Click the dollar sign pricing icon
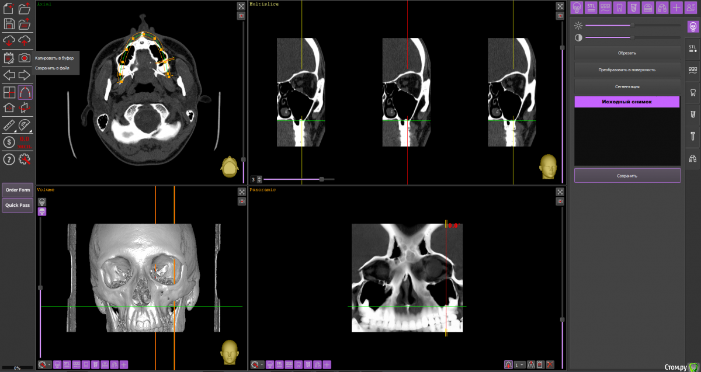 coord(9,142)
